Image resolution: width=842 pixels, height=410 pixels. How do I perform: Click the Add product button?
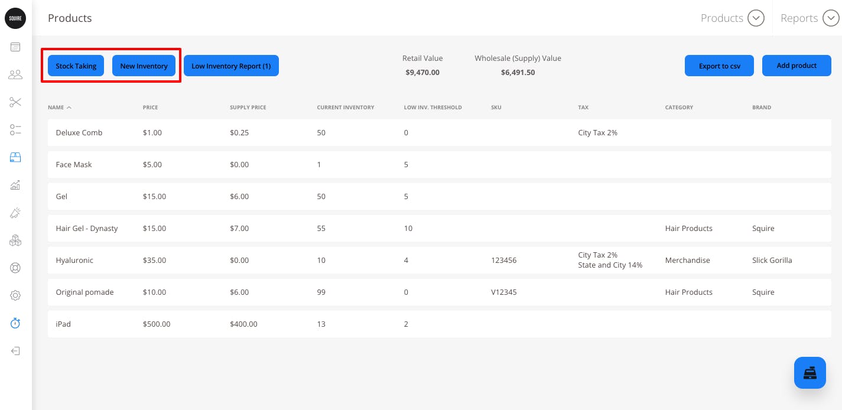(x=797, y=66)
